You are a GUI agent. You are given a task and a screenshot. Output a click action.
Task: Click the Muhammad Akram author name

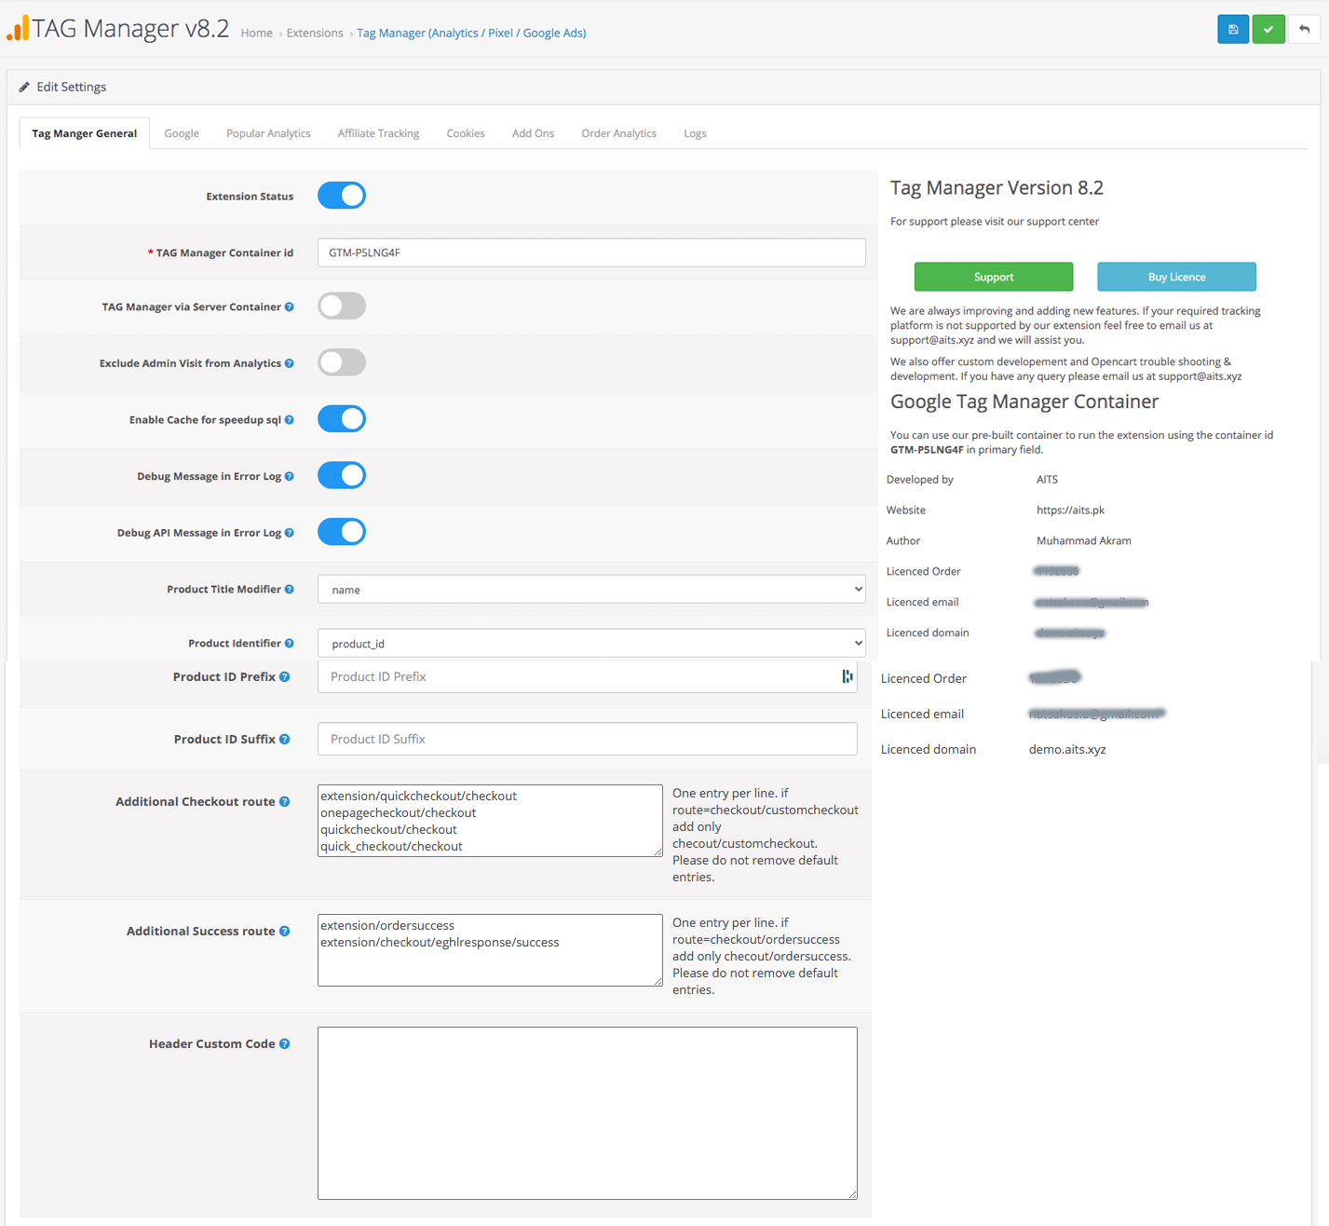pos(1084,541)
